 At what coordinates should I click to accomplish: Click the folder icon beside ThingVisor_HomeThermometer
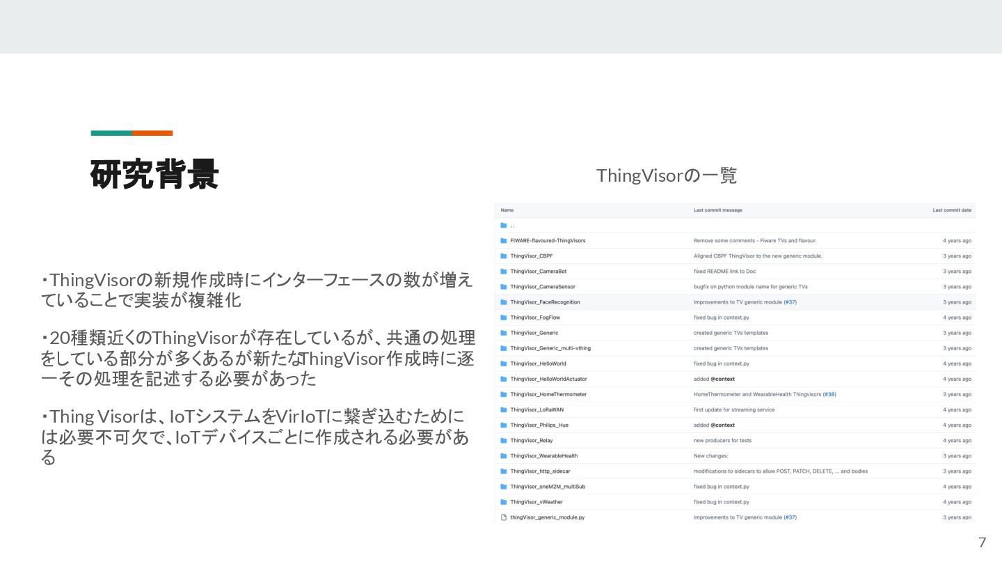[503, 393]
